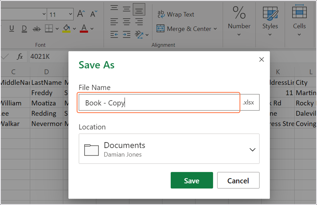Click the cell containing Rocky
This screenshot has width=317, height=205.
(x=306, y=103)
